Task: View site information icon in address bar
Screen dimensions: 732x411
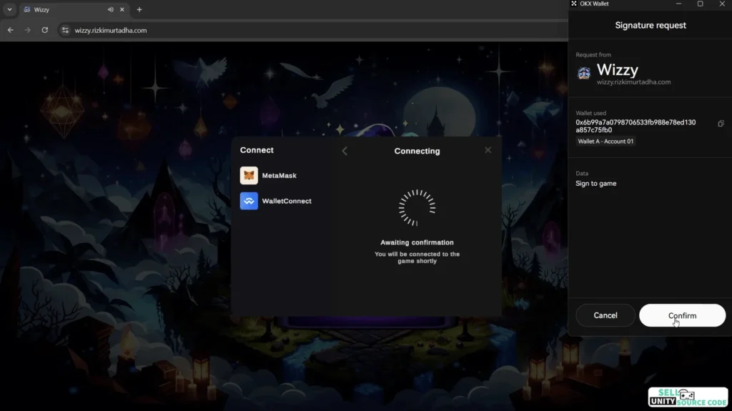Action: [x=65, y=30]
